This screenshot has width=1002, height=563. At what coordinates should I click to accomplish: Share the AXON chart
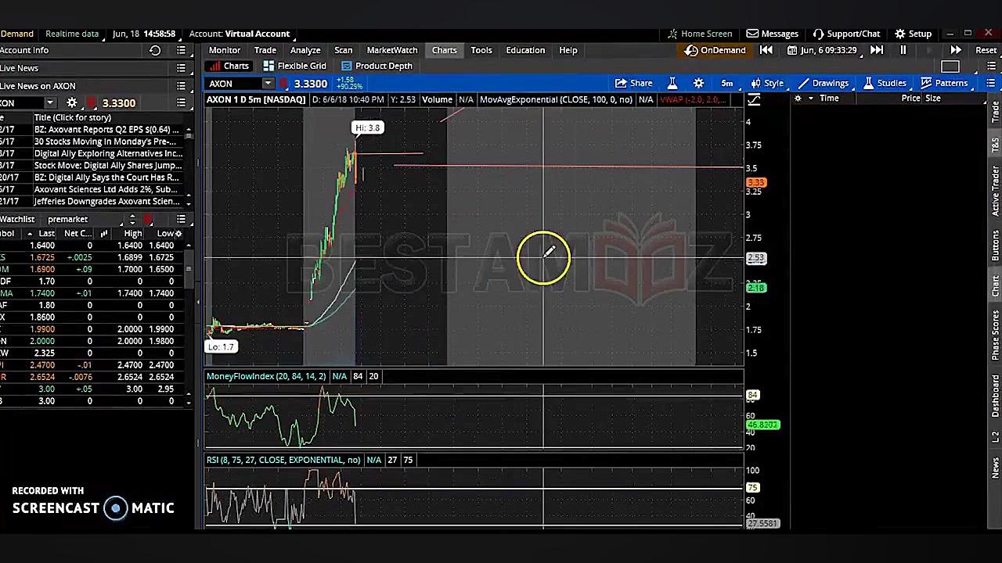[634, 83]
